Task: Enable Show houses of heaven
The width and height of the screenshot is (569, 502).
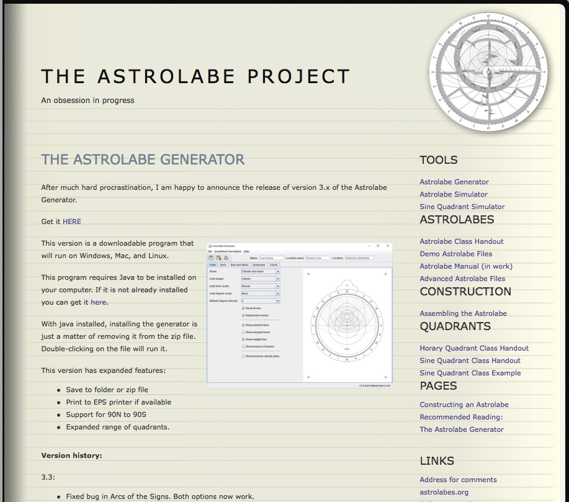Action: pos(243,346)
